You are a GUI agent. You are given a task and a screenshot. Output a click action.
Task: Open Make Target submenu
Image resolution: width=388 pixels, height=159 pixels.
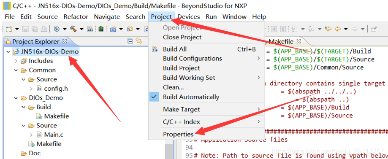206,109
